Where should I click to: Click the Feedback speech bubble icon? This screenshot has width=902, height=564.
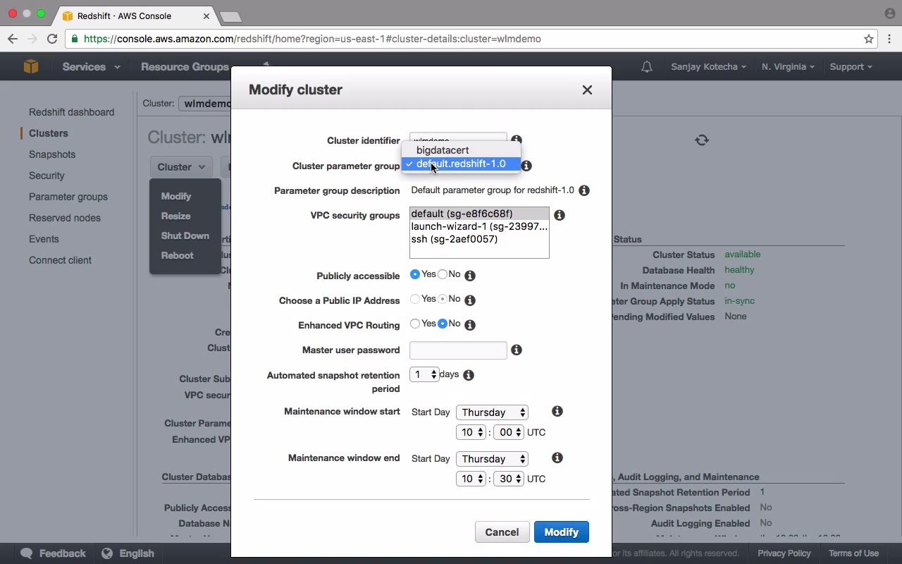(x=27, y=553)
